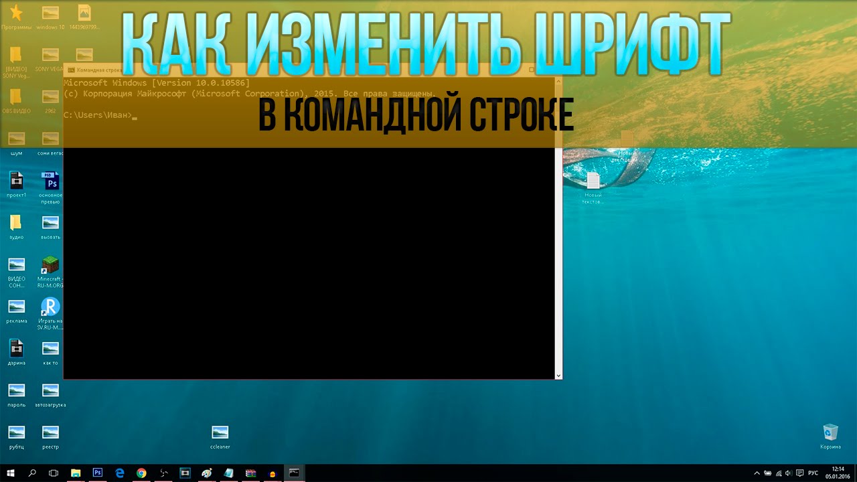Select the Программы star desktop icon
The width and height of the screenshot is (857, 482).
tap(16, 17)
